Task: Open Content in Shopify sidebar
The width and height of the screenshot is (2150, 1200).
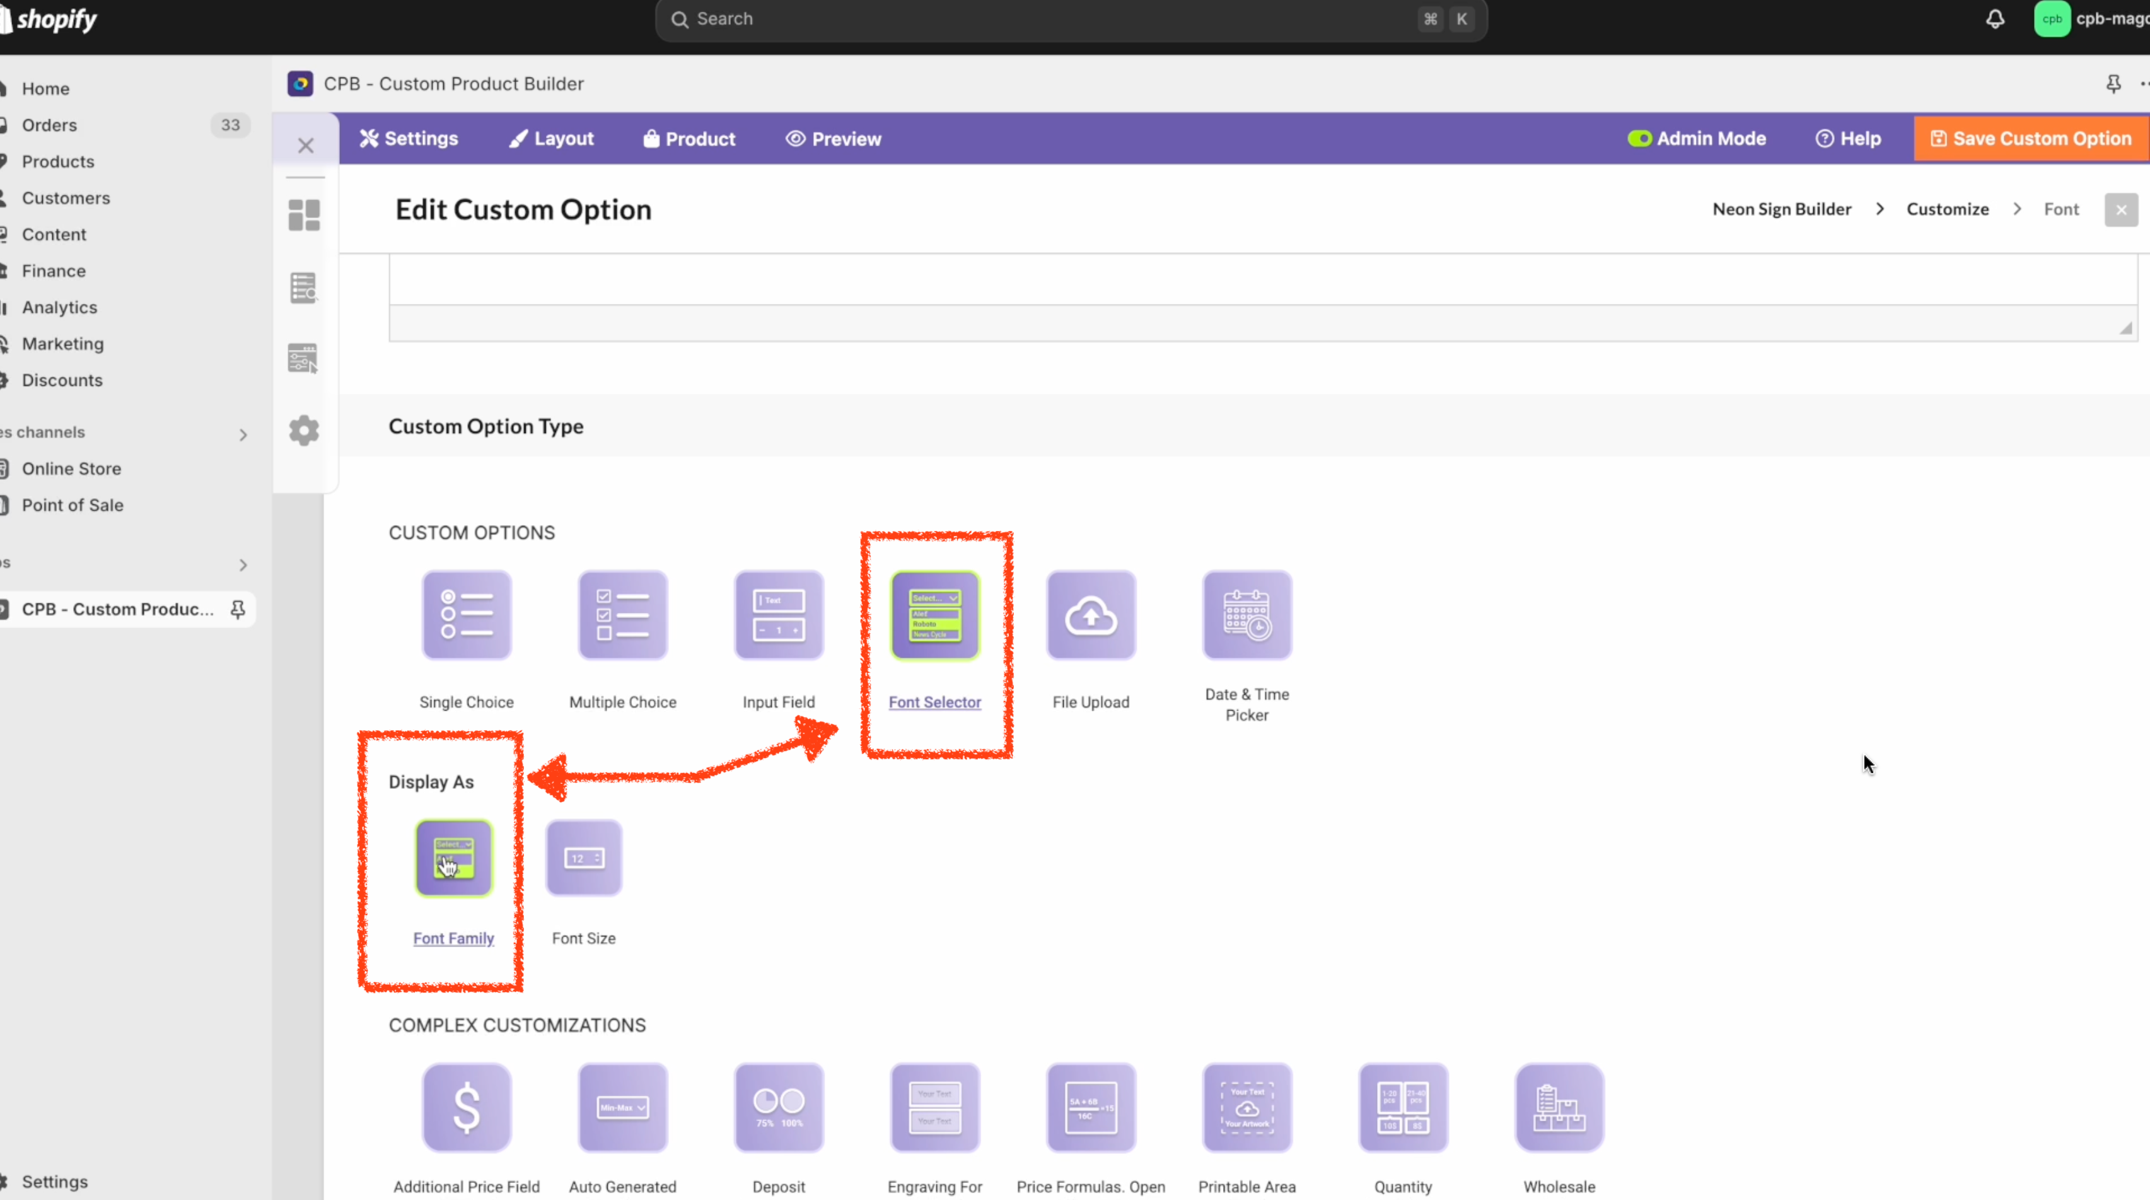Action: pos(54,235)
